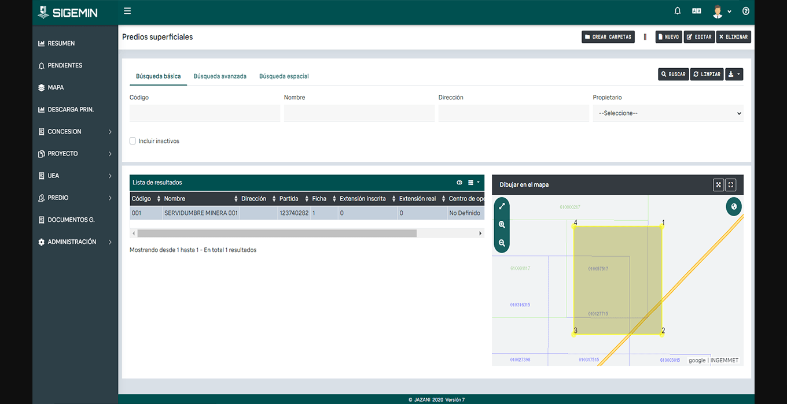Open Pendientes in the sidebar
This screenshot has height=404, width=787.
[x=65, y=65]
